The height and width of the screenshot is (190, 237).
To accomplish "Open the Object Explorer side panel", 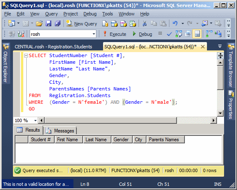I will (x=6, y=63).
